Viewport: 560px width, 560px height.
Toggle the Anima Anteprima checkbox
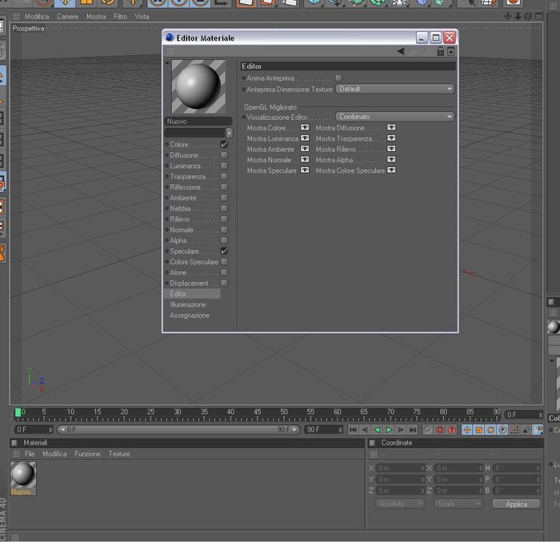tap(338, 78)
